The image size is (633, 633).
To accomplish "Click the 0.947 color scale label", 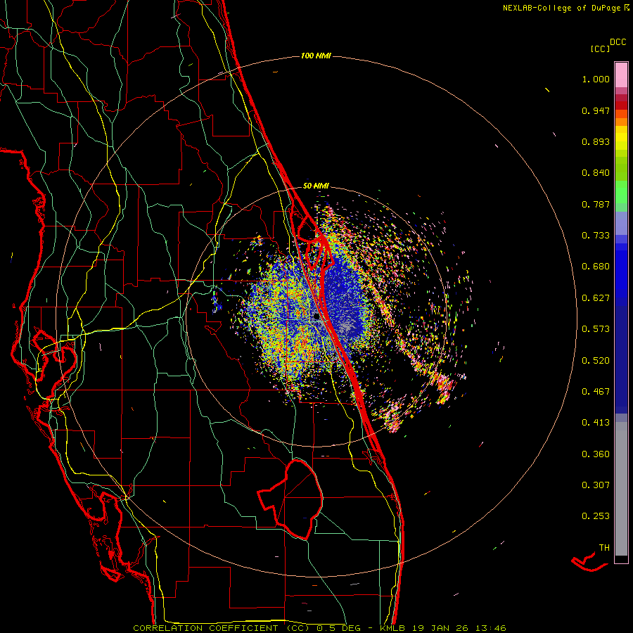I will click(596, 110).
